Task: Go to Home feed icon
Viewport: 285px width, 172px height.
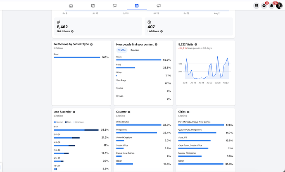Action: [71, 6]
